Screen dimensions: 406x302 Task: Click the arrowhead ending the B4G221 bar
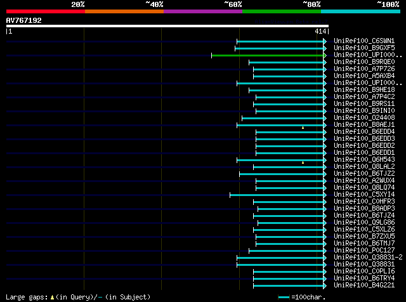point(325,286)
